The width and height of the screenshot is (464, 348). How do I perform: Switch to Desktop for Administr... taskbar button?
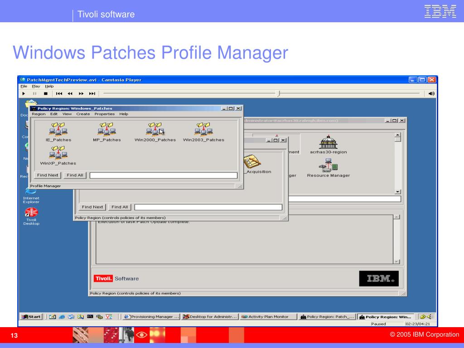(x=210, y=317)
